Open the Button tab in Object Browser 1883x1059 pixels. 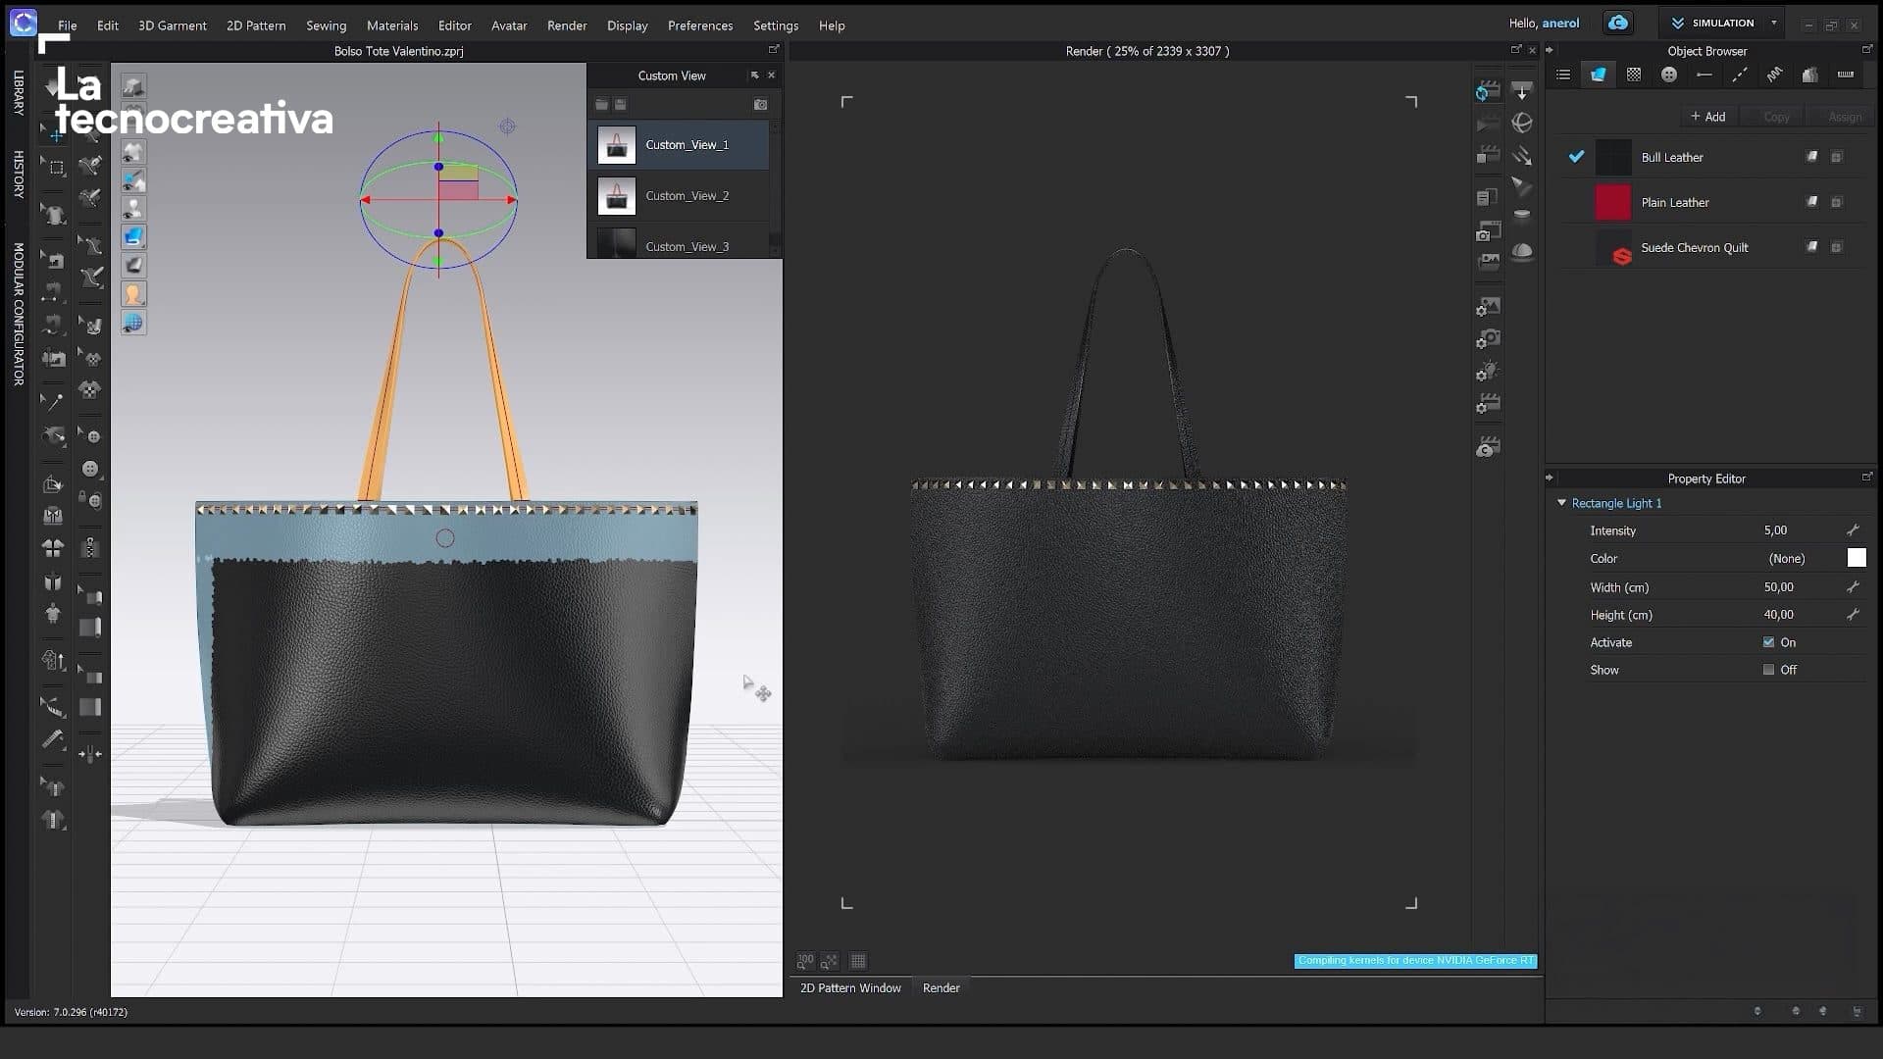1669,75
